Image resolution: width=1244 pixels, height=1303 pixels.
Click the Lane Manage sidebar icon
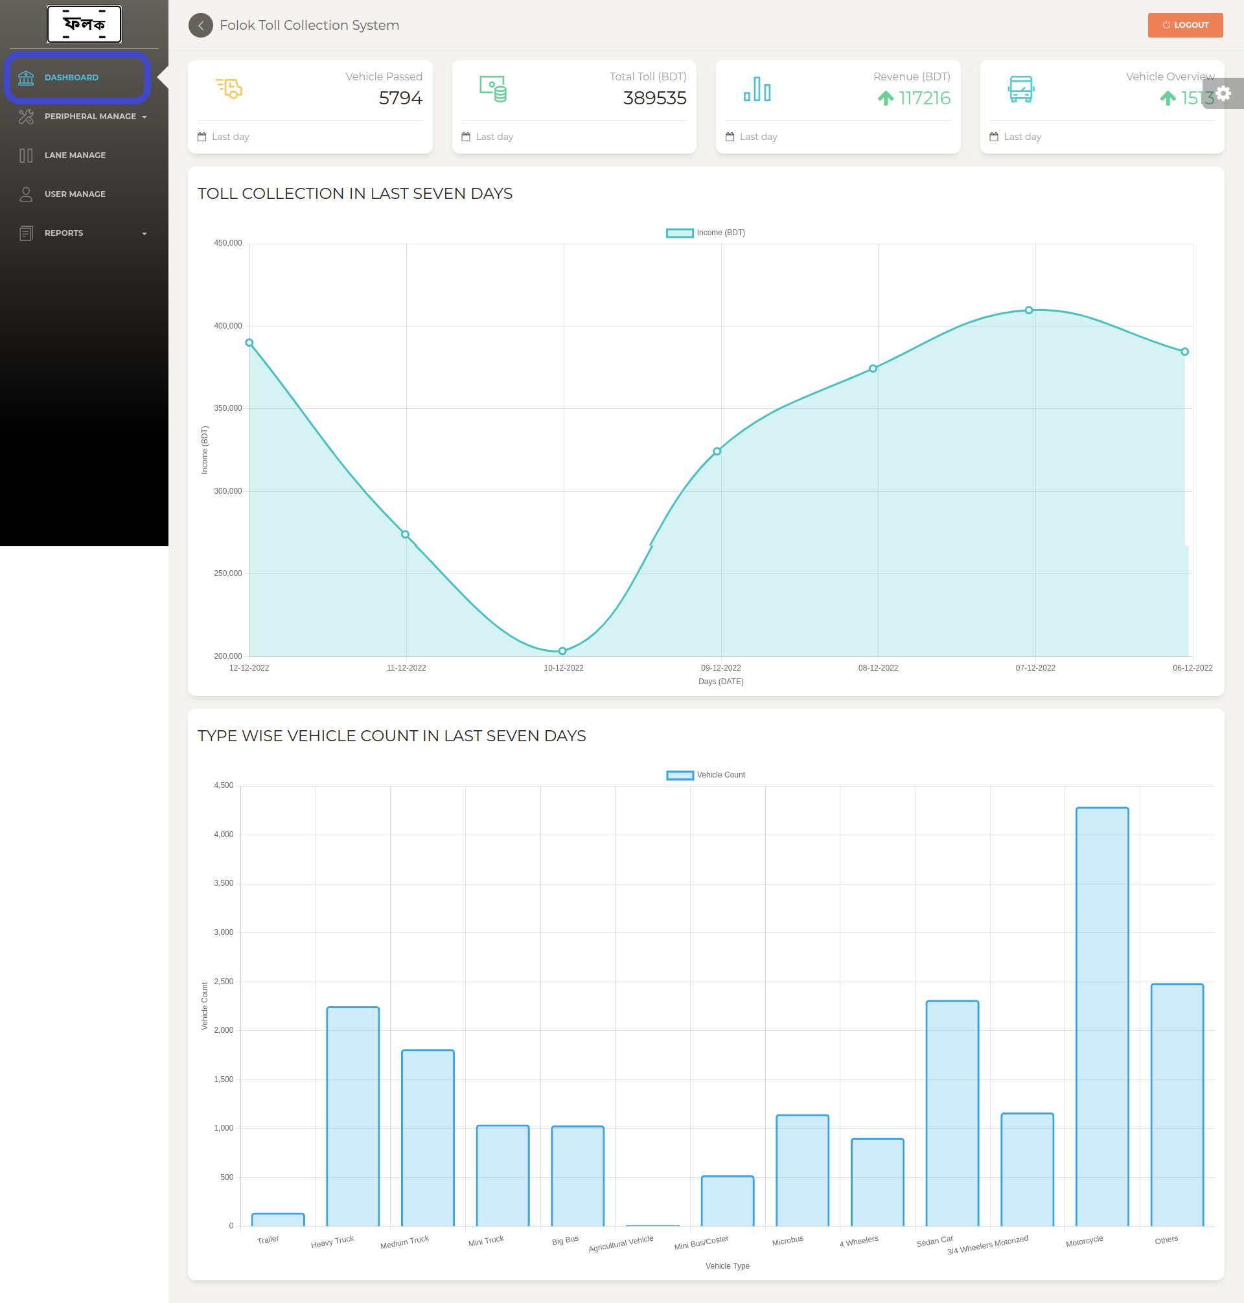[26, 155]
